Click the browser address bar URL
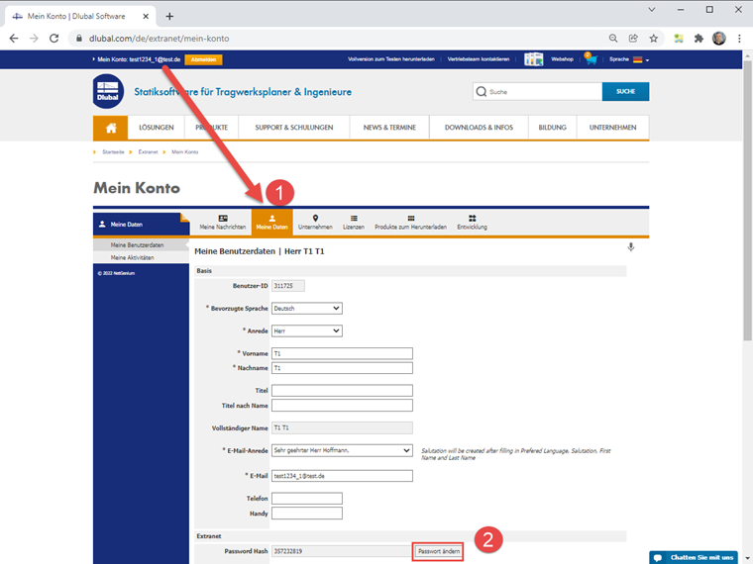This screenshot has height=564, width=753. (x=159, y=39)
